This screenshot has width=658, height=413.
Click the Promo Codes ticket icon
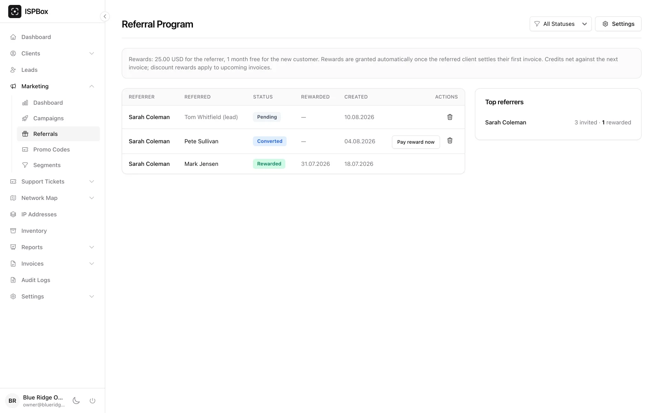[x=25, y=149]
